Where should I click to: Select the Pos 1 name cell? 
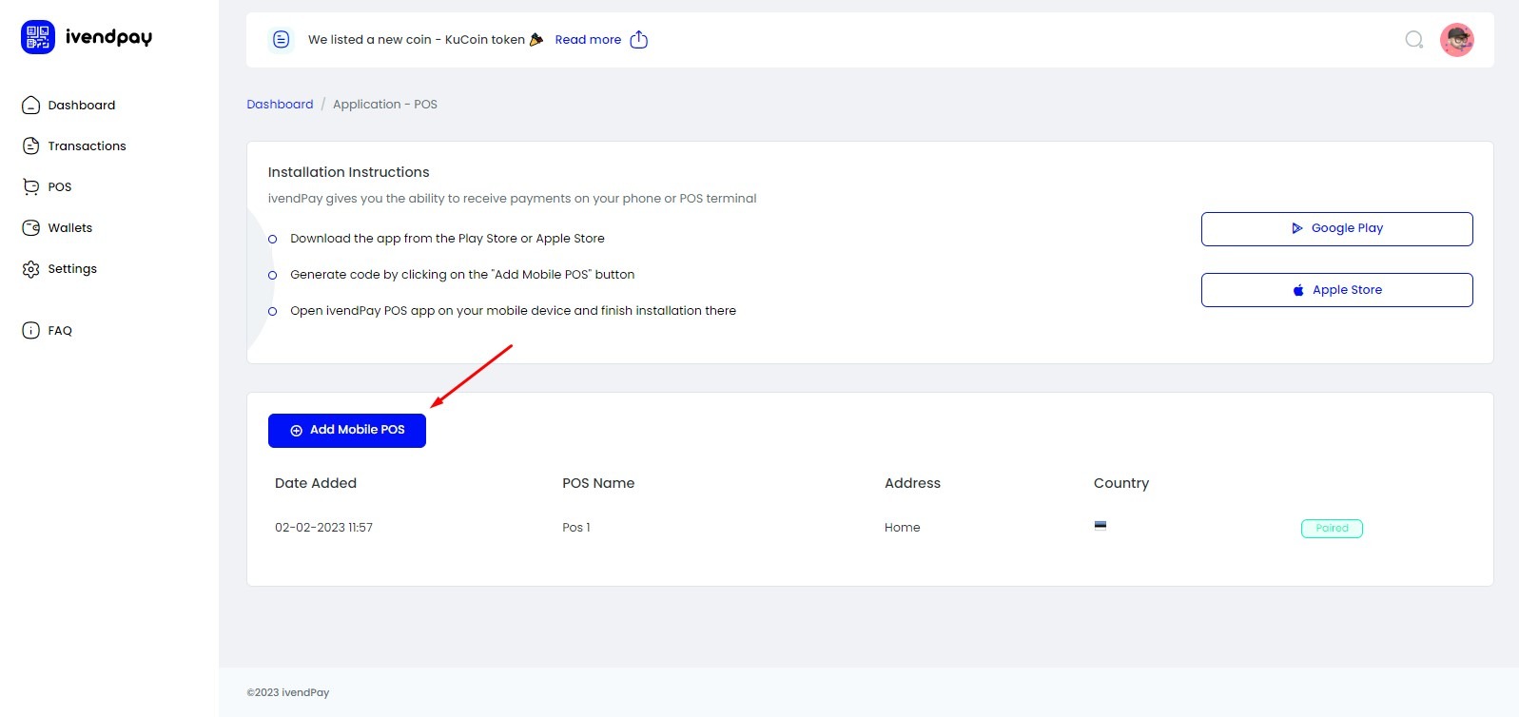click(x=576, y=528)
